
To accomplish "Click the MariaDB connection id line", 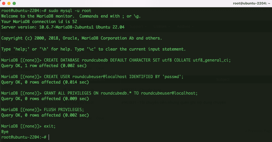I will pos(39,22).
